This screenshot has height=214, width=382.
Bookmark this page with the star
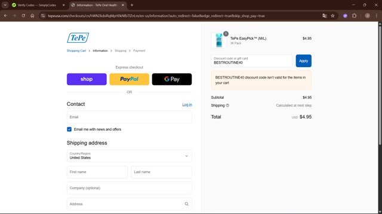pos(333,16)
